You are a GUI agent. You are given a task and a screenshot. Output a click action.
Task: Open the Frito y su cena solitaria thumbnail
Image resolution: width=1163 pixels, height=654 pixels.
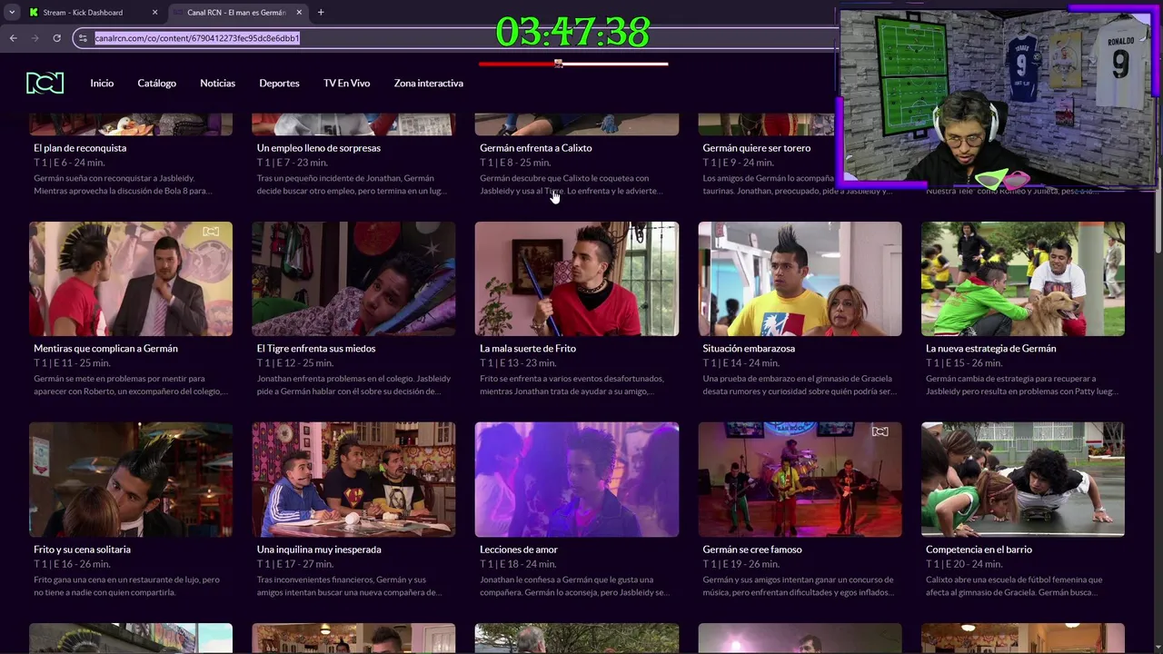pyautogui.click(x=131, y=480)
